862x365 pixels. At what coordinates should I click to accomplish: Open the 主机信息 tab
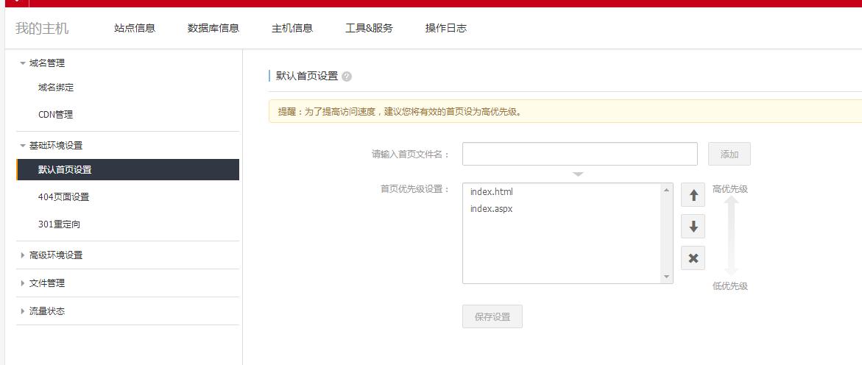292,28
